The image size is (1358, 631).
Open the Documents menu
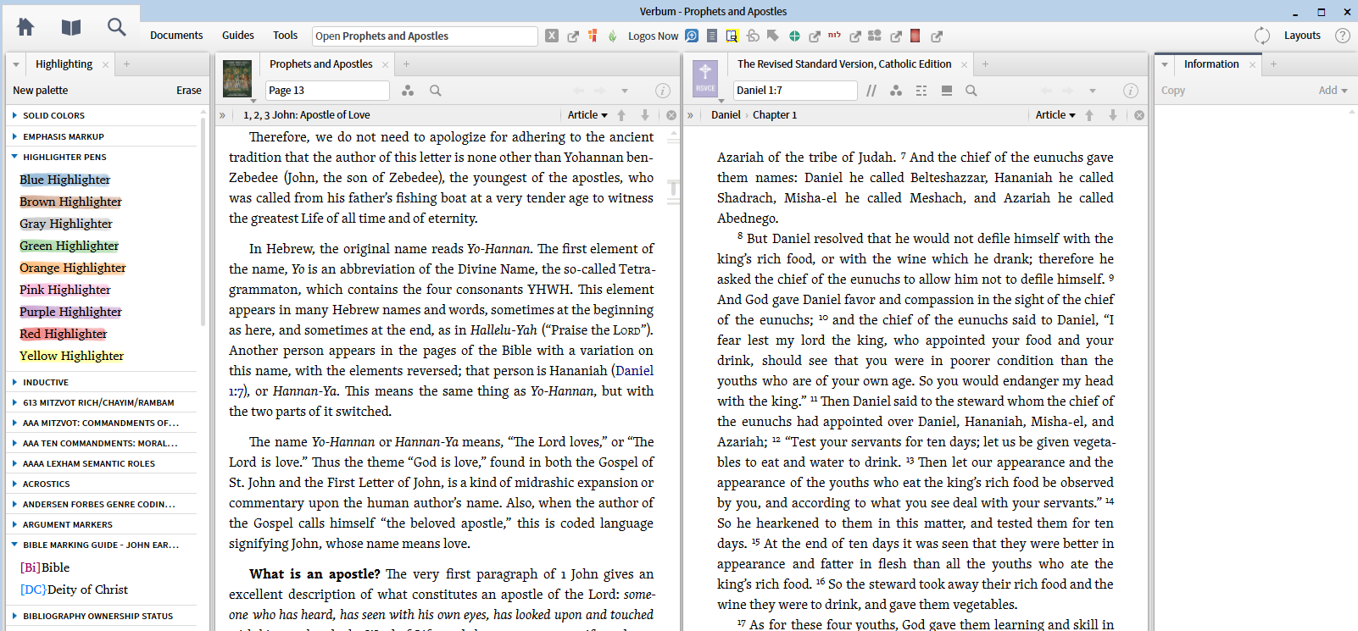(x=176, y=36)
